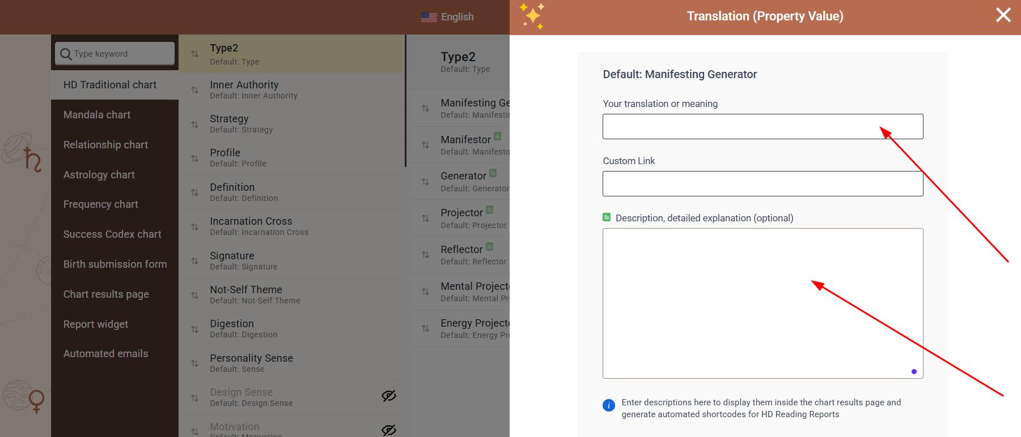
Task: Show the hidden Design Sense property
Action: click(x=388, y=396)
